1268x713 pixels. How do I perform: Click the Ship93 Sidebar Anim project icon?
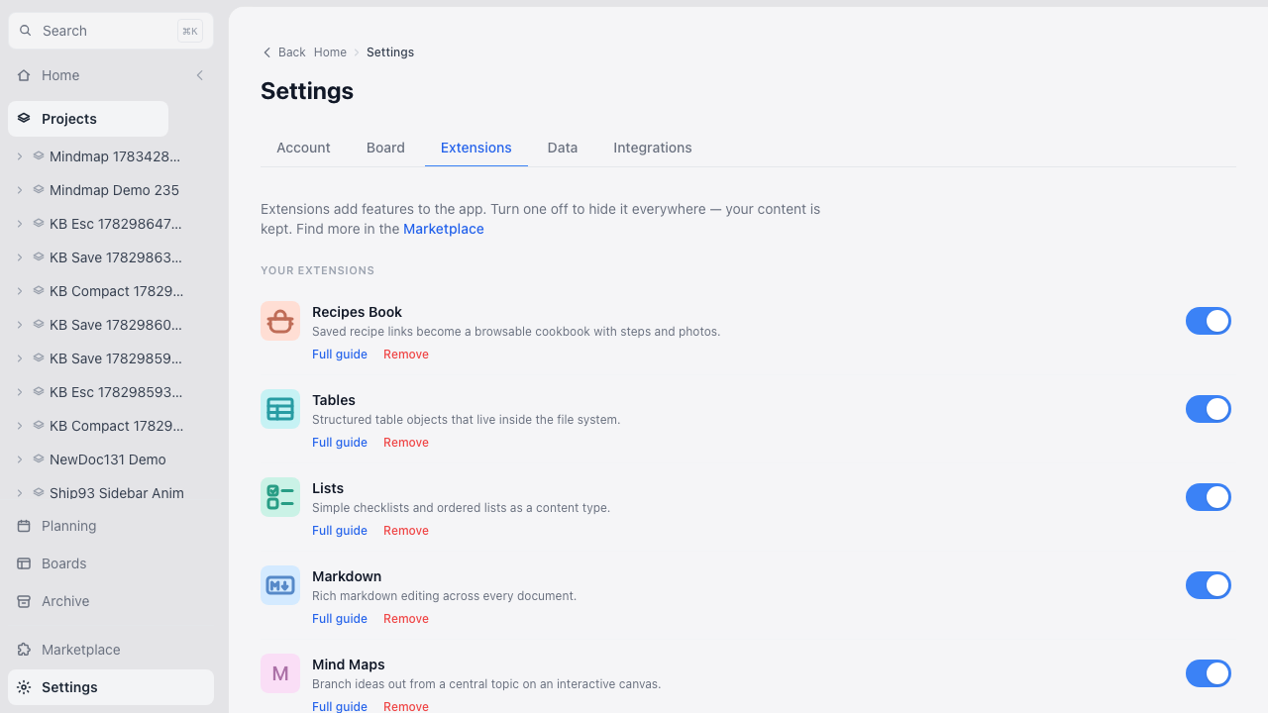click(39, 493)
